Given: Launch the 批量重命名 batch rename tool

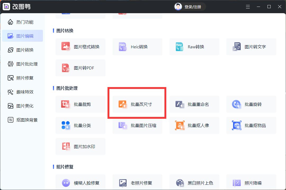Looking at the screenshot, I should (194, 104).
